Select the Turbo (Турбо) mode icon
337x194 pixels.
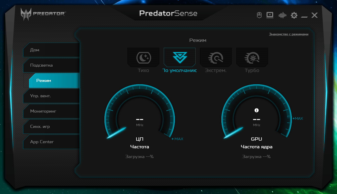[x=252, y=57]
